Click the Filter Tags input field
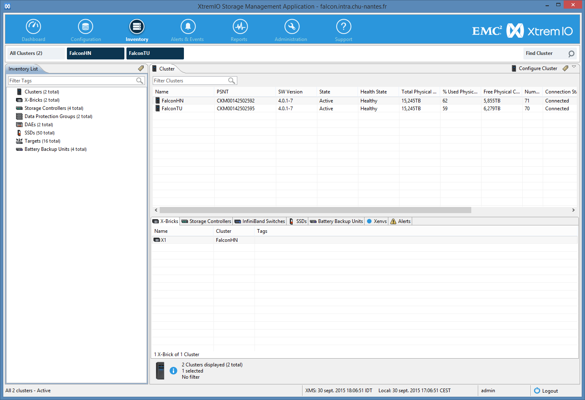585x400 pixels. (x=72, y=81)
